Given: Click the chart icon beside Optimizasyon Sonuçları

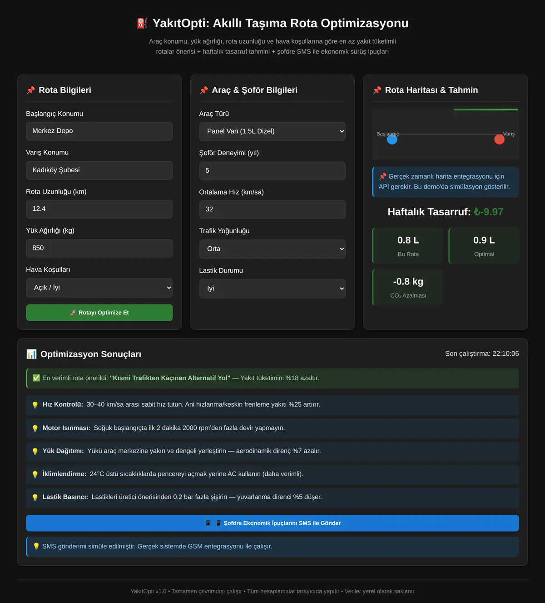Looking at the screenshot, I should pos(31,354).
